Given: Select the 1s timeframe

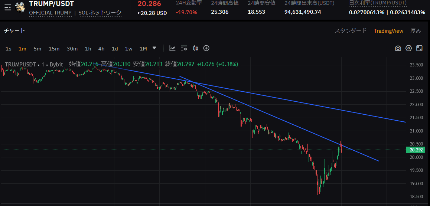Looking at the screenshot, I should 9,49.
